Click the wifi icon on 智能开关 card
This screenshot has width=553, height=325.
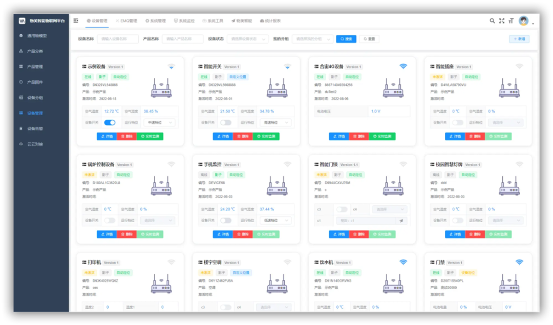pyautogui.click(x=287, y=67)
